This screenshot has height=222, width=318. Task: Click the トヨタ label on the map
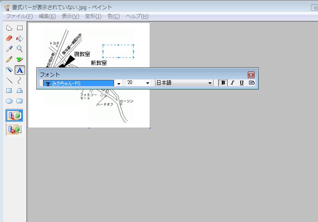[54, 43]
